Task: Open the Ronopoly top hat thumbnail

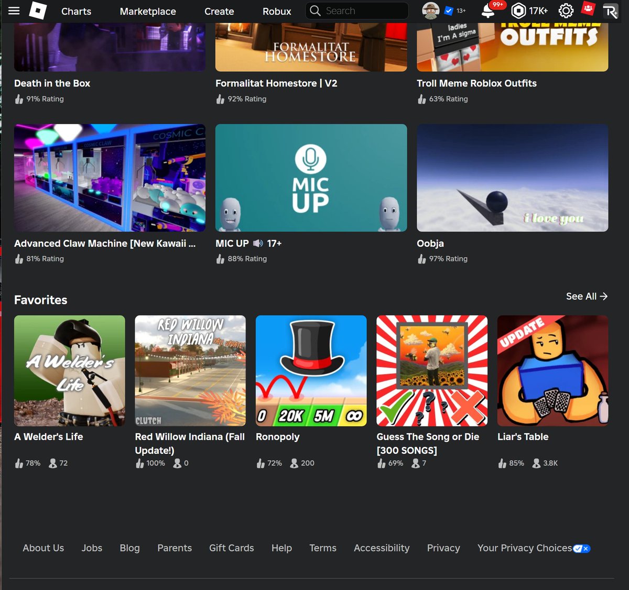Action: click(311, 370)
